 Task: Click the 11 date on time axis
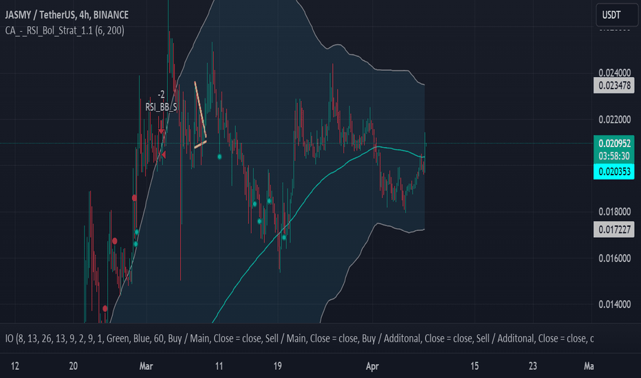point(219,366)
